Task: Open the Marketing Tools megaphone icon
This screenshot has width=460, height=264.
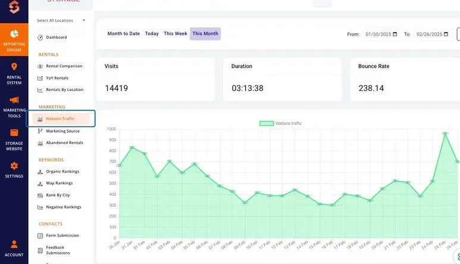Action: pyautogui.click(x=14, y=100)
